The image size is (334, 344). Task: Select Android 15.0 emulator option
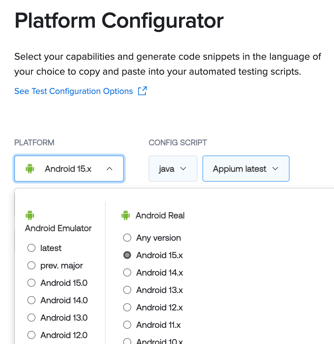[31, 282]
